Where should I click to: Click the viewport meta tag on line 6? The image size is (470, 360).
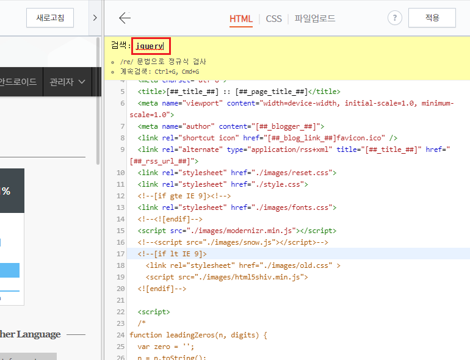click(291, 109)
